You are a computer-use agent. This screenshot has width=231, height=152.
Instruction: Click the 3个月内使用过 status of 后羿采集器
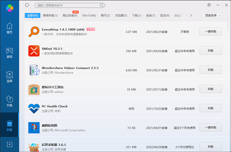pos(185,147)
